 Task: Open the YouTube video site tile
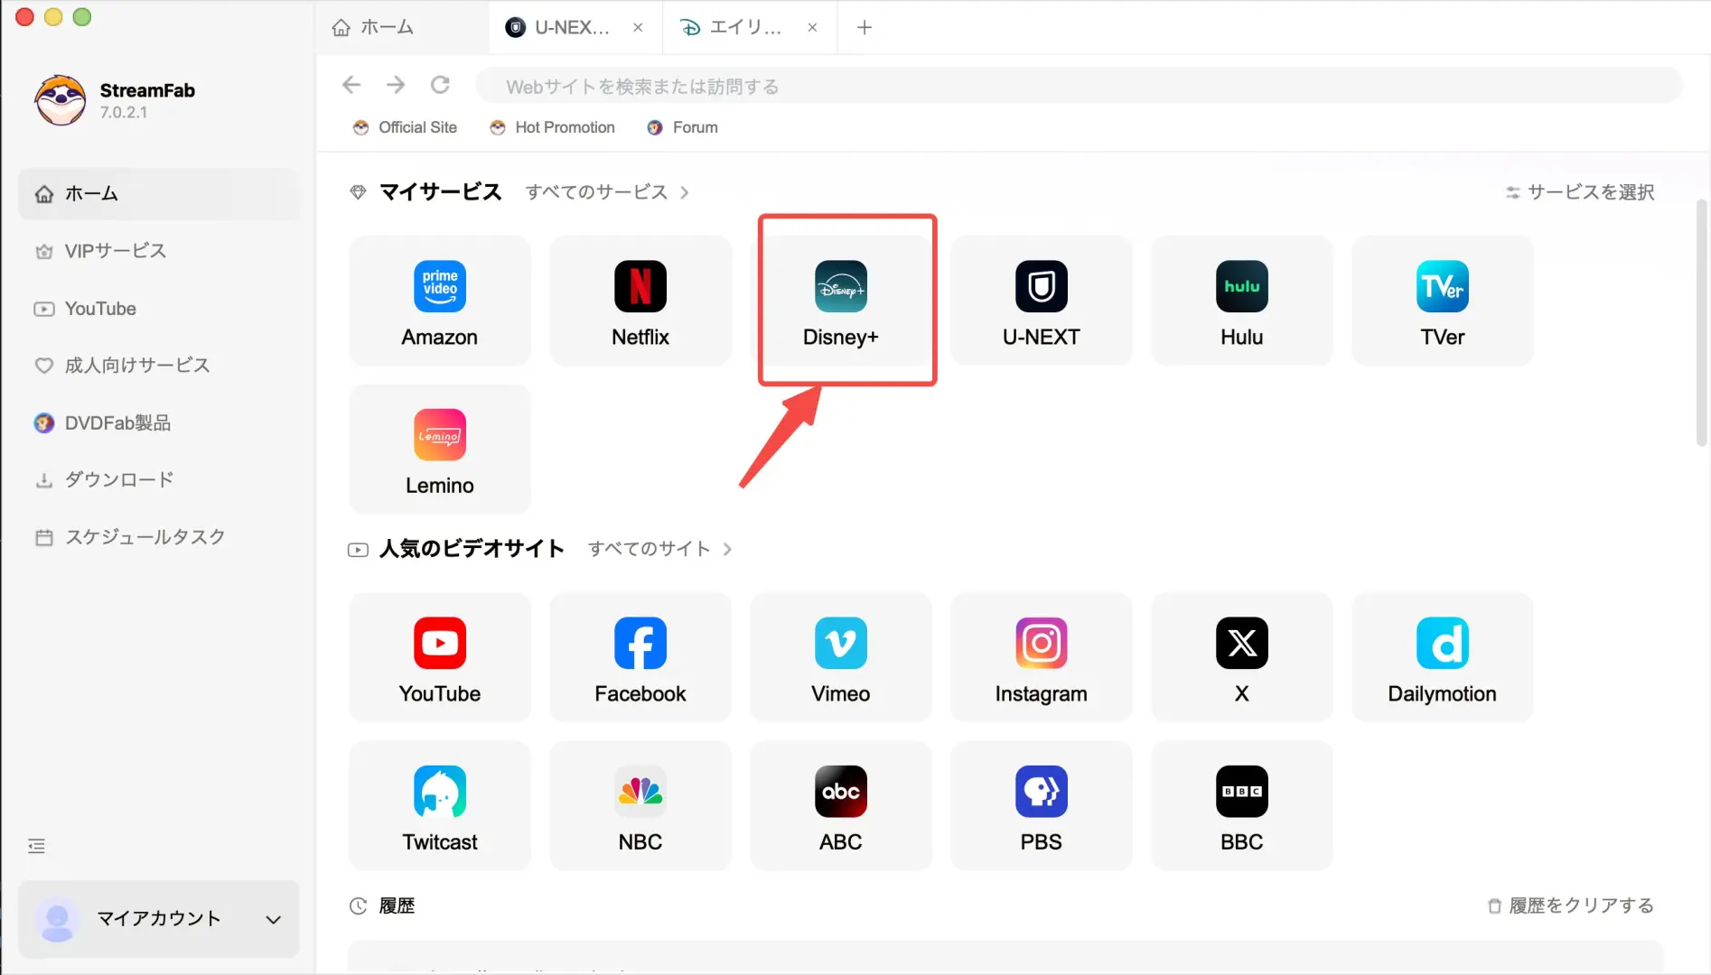[440, 657]
